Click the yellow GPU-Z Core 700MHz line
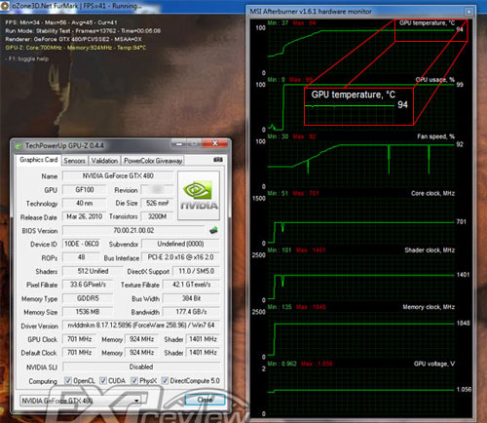The image size is (487, 423). (76, 48)
